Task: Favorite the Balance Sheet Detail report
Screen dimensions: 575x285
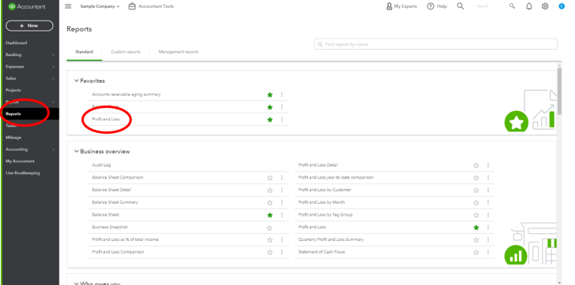Action: click(270, 191)
